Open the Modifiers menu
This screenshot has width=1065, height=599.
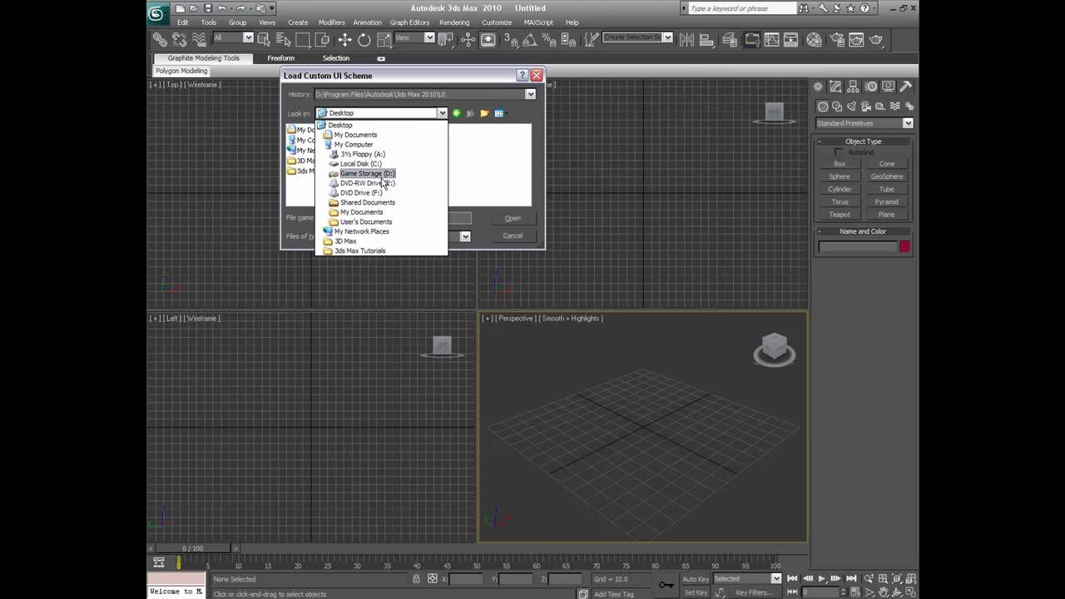coord(331,22)
